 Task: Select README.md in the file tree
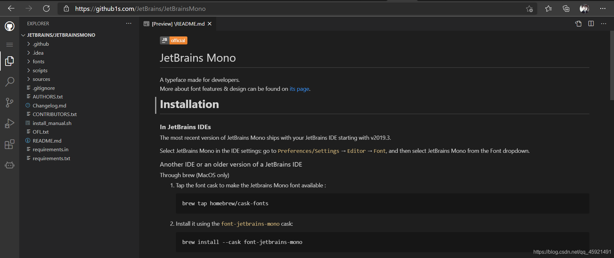pos(47,141)
